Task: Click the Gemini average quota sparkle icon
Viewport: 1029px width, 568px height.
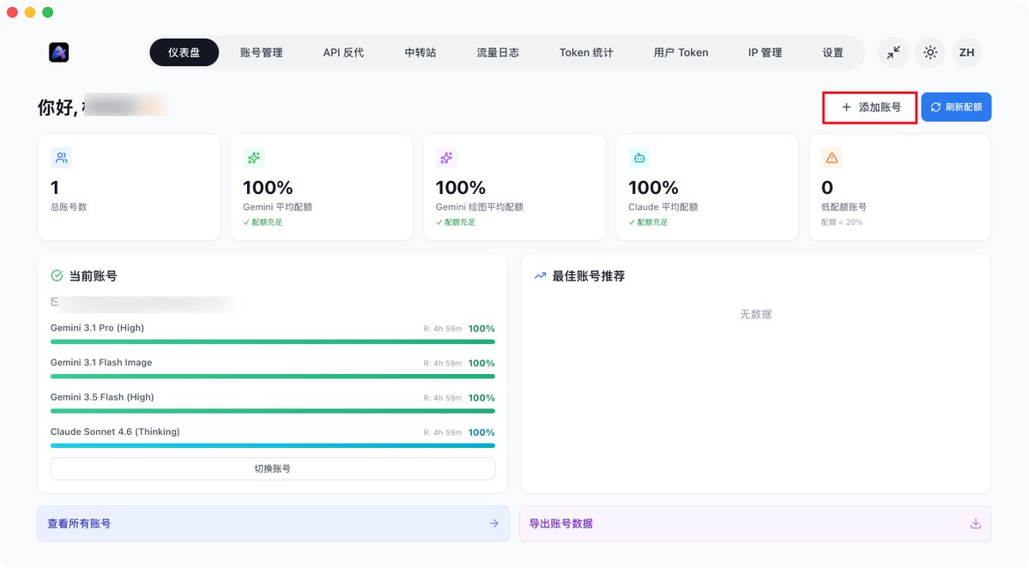Action: point(254,158)
